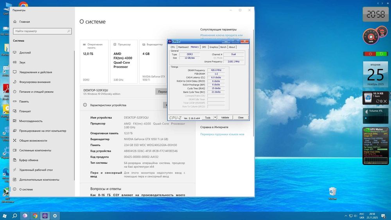Open tray volume speaker icon
This screenshot has height=220, width=391.
(355, 216)
